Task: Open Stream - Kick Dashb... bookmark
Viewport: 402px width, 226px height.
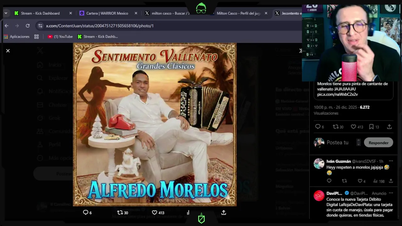Action: pos(98,37)
